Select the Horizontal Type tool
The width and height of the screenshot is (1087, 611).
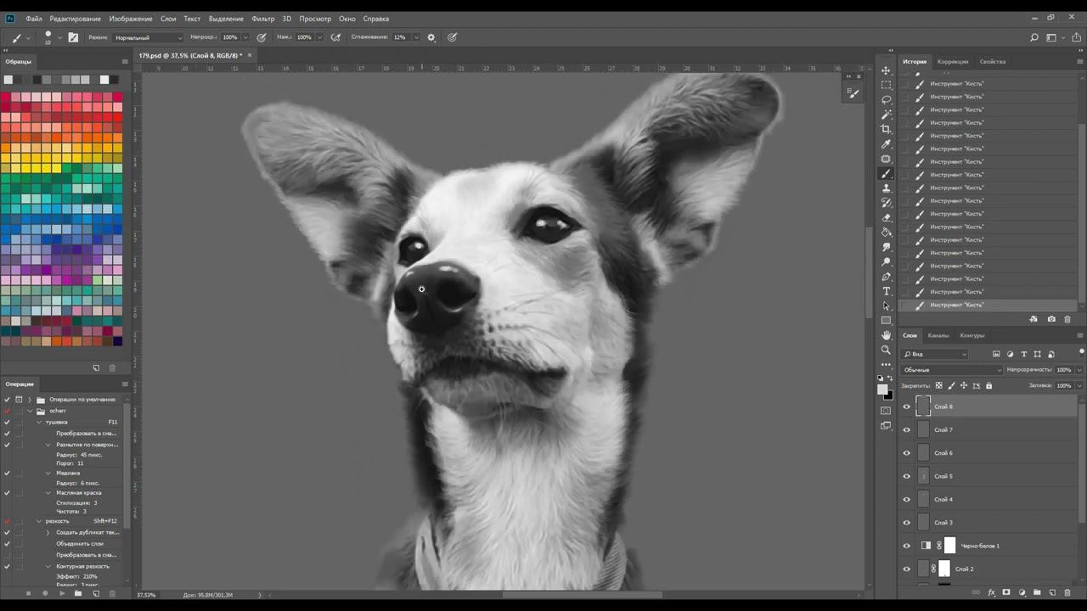coord(887,291)
